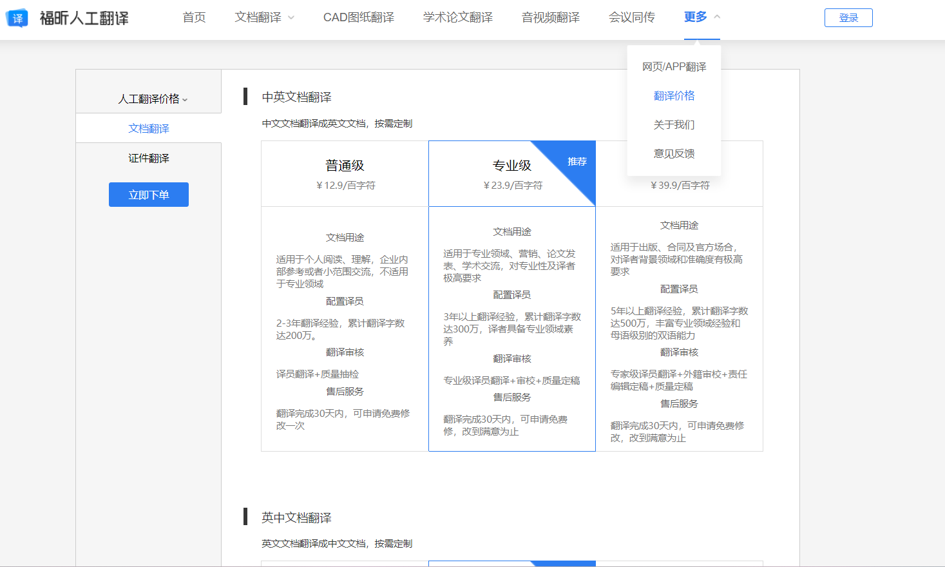
Task: Select 关于我们 in dropdown menu
Action: [x=674, y=124]
